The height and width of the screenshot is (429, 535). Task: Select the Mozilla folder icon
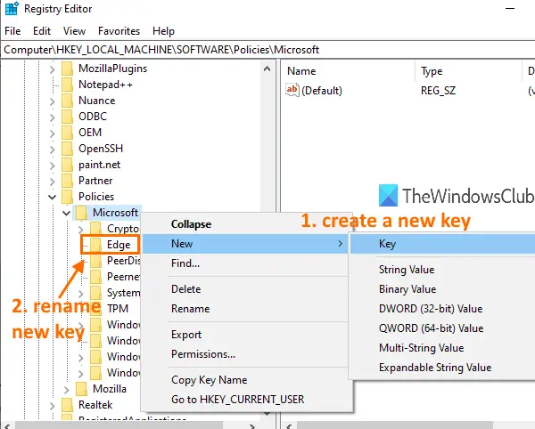pos(81,388)
